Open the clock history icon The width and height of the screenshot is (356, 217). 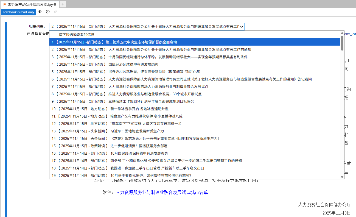(x=48, y=12)
